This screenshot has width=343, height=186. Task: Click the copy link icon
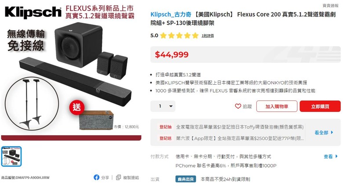pos(118,178)
